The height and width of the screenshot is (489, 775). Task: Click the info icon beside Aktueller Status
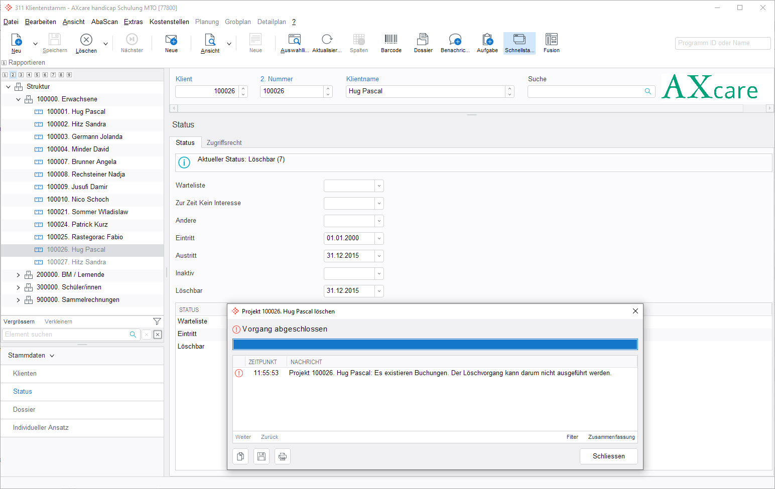(x=184, y=162)
